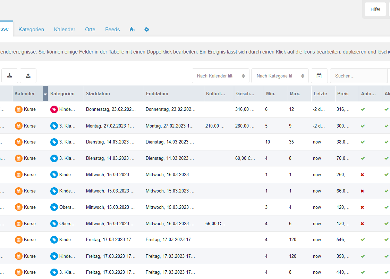390x279 pixels.
Task: Click the download/import icon button
Action: point(10,76)
